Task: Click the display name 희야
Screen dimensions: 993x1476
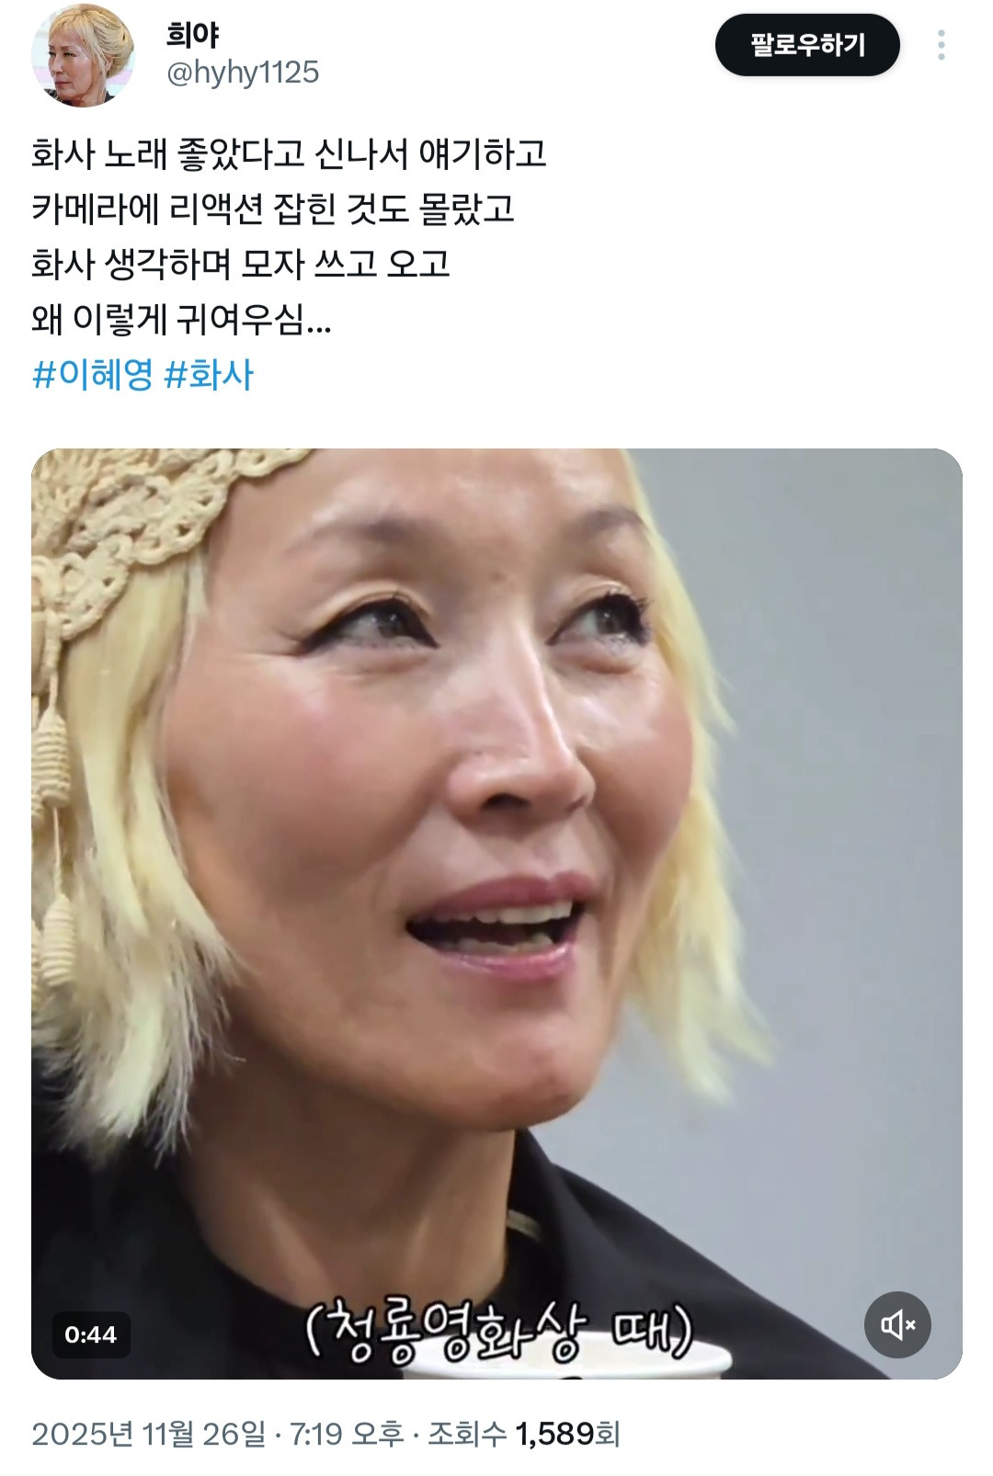Action: (192, 35)
